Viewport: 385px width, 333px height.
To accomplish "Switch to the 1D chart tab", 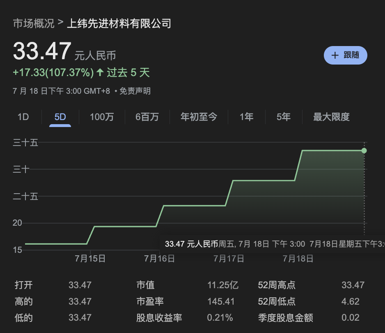I will [23, 117].
